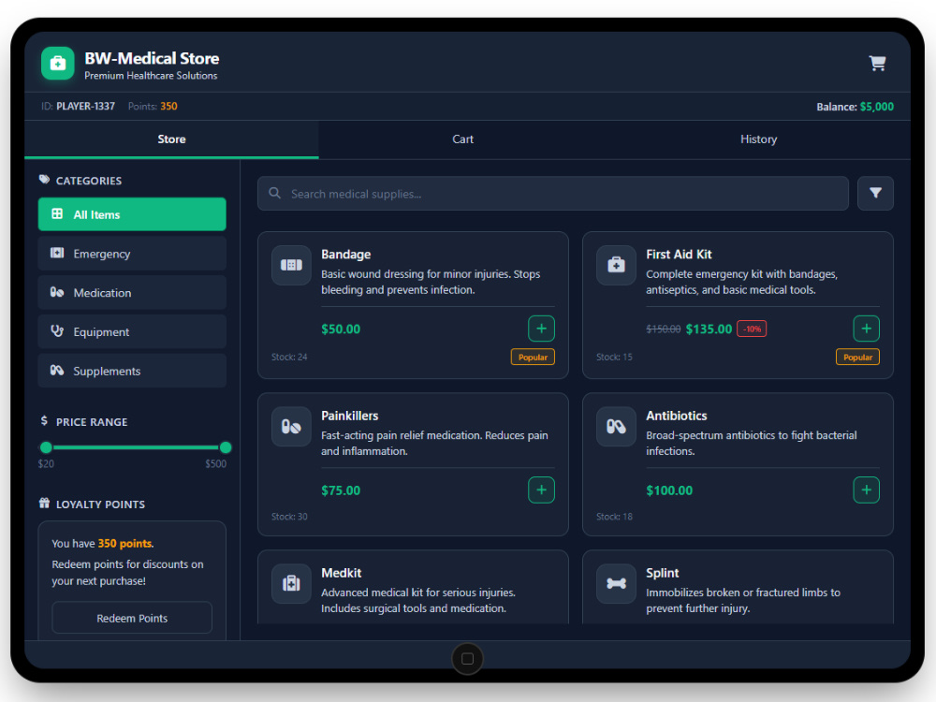
Task: Click the Bandage product icon
Action: [291, 265]
